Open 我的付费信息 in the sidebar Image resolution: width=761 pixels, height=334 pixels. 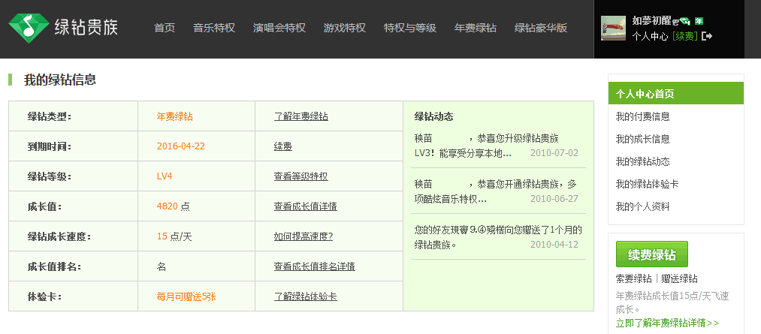point(642,116)
